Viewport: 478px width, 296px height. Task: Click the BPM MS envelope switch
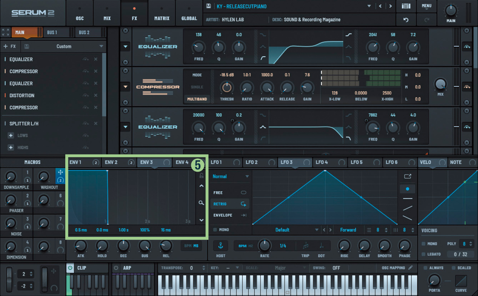pyautogui.click(x=192, y=246)
